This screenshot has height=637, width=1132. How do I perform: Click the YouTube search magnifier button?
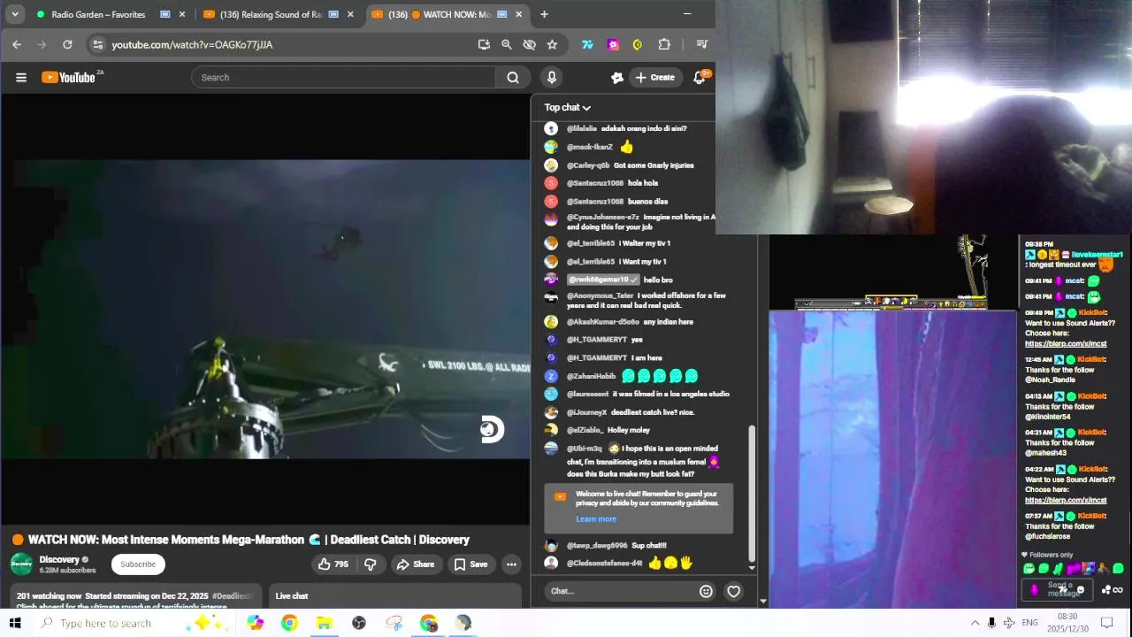click(x=513, y=77)
